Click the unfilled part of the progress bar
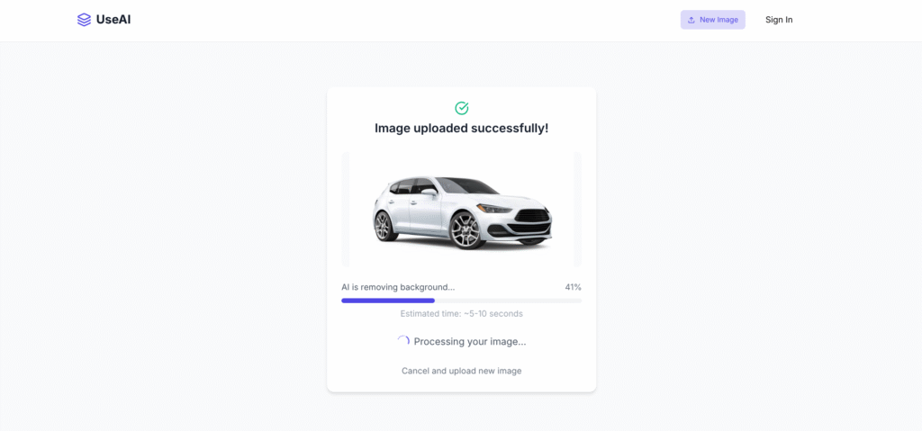922x431 pixels. (x=509, y=301)
